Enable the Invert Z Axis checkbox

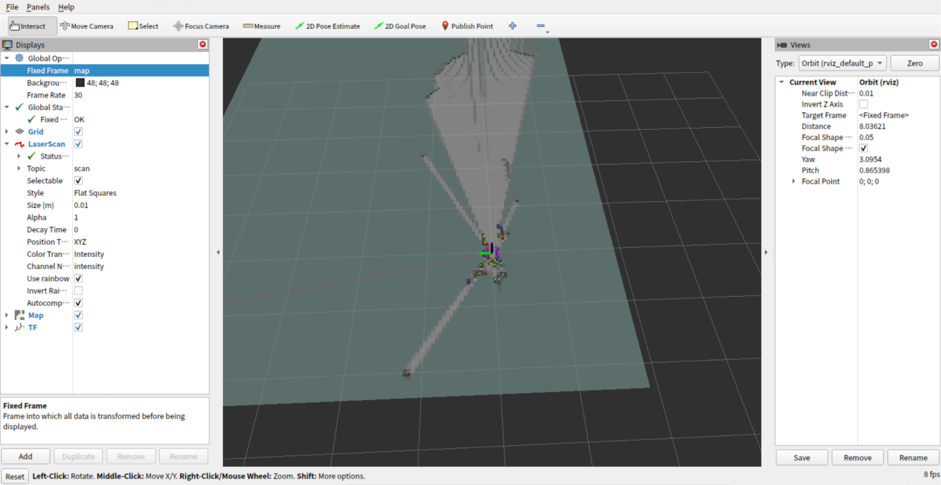[x=864, y=104]
